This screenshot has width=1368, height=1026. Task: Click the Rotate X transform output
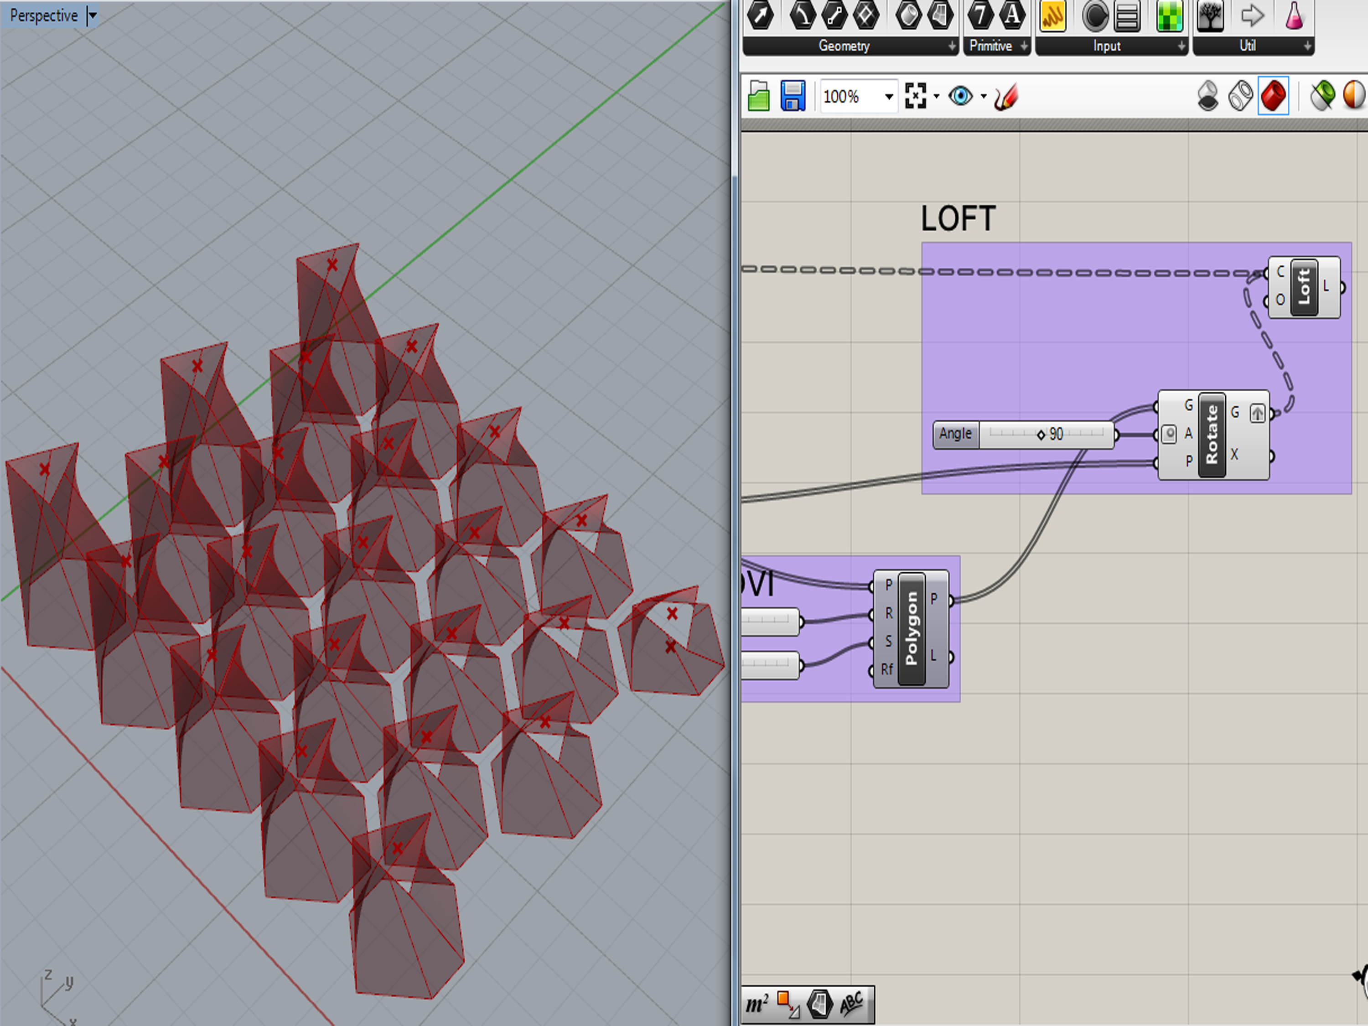(x=1234, y=455)
